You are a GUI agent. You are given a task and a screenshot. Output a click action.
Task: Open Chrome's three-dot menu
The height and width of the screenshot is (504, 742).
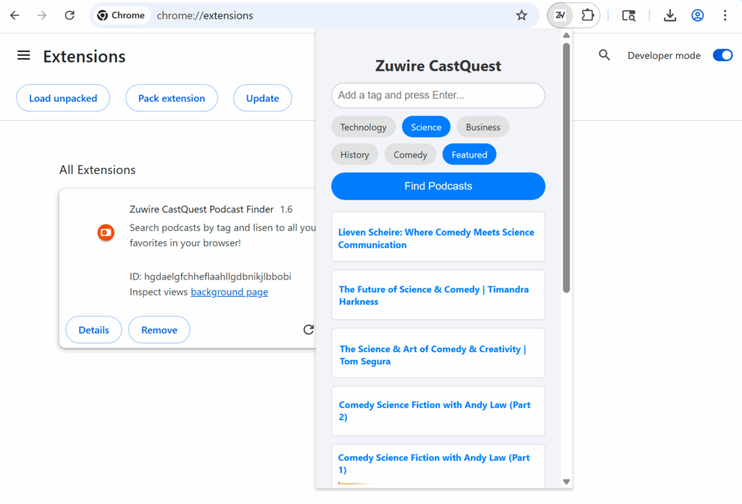pos(725,16)
